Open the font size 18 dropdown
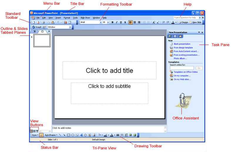 pos(108,22)
